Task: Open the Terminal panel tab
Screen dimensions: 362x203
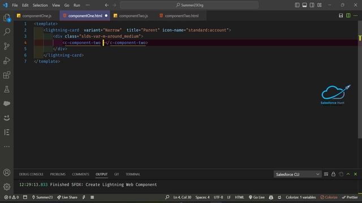Action: pos(133,174)
